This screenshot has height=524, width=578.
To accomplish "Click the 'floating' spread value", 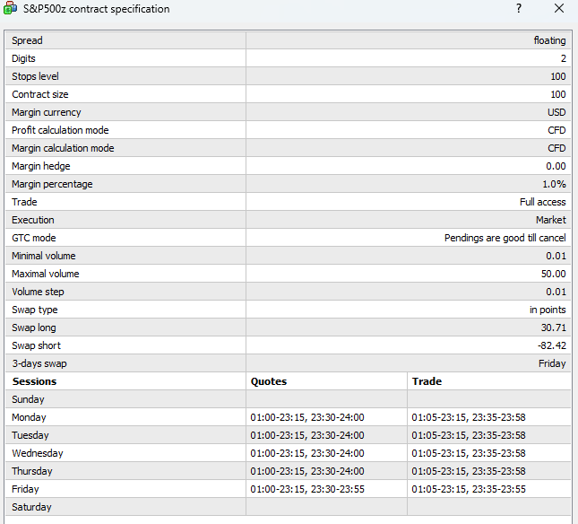I will point(549,40).
